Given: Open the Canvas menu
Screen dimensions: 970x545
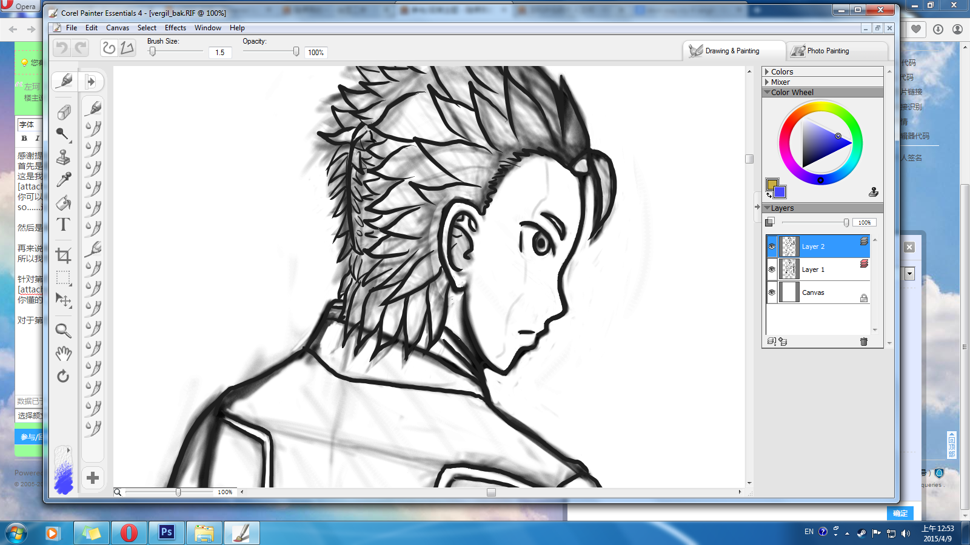Looking at the screenshot, I should tap(118, 28).
